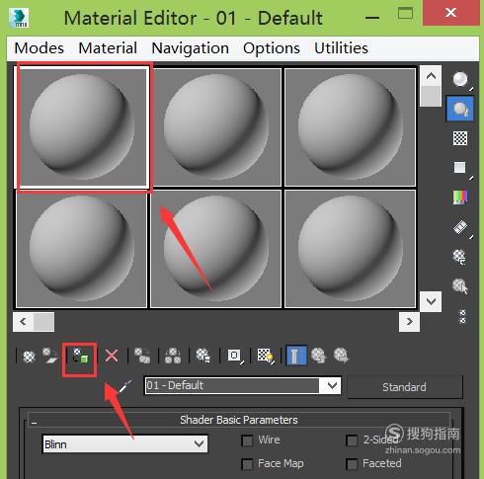Open the Material/Map Navigator icon
This screenshot has height=479, width=484.
pos(462,317)
